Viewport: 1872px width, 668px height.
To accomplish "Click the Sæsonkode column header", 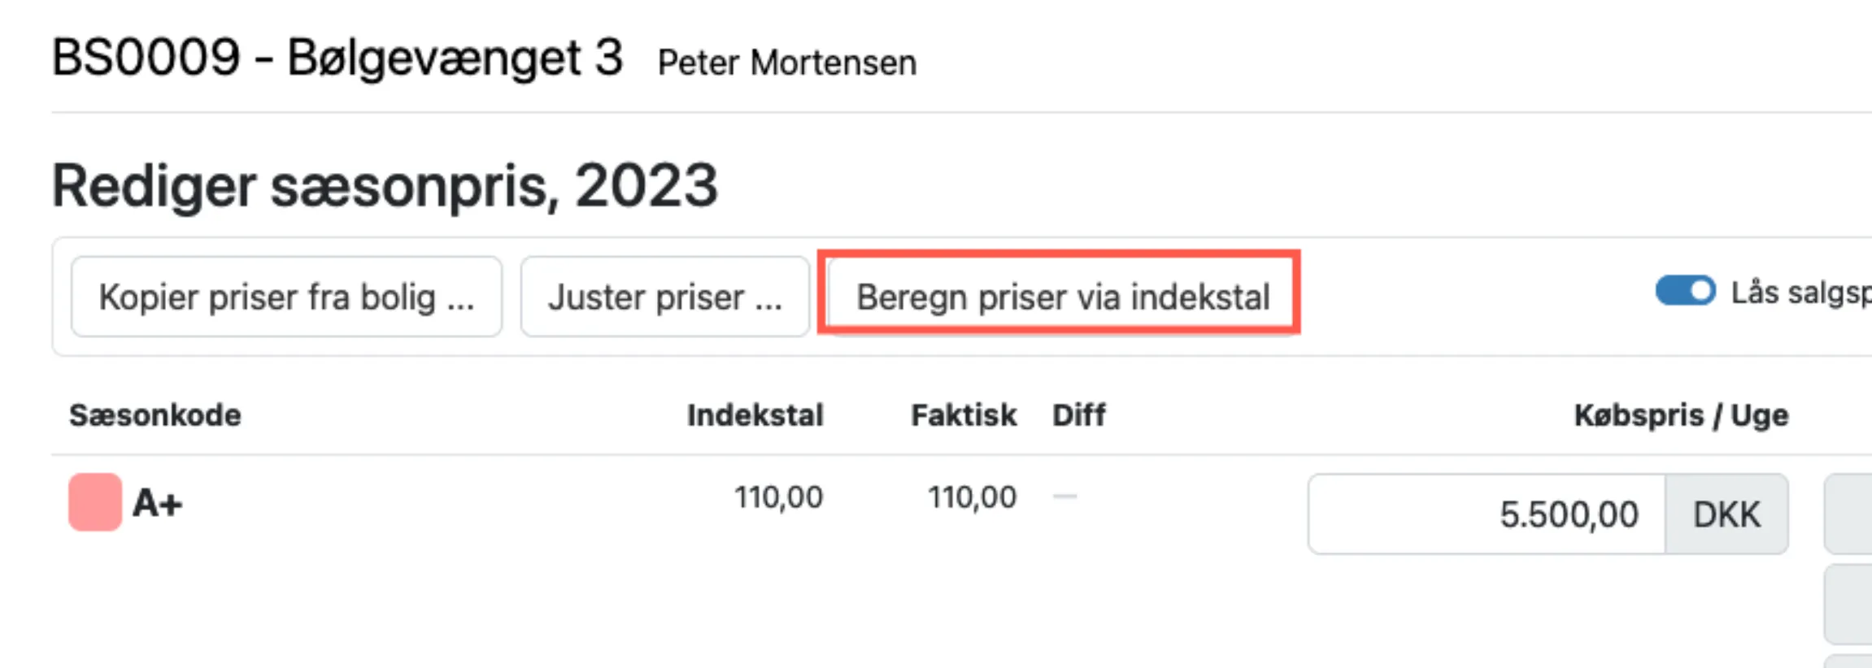I will pos(155,415).
